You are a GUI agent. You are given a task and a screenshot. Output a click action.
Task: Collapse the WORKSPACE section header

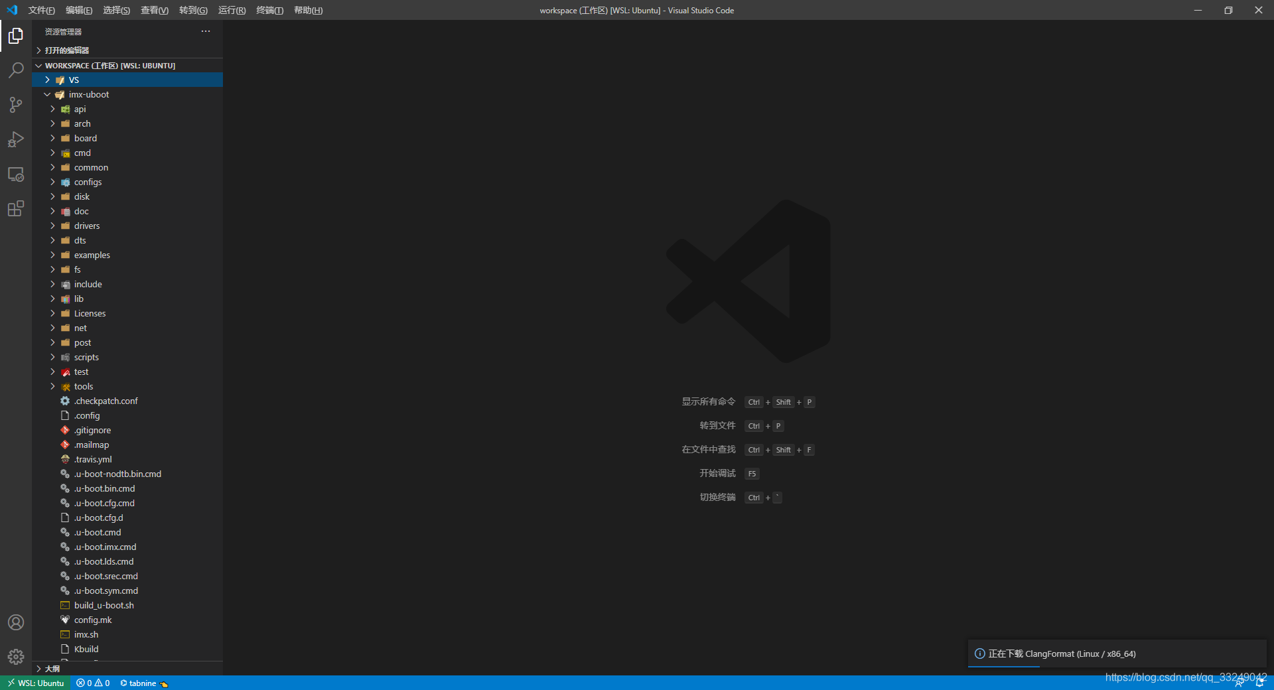point(127,66)
